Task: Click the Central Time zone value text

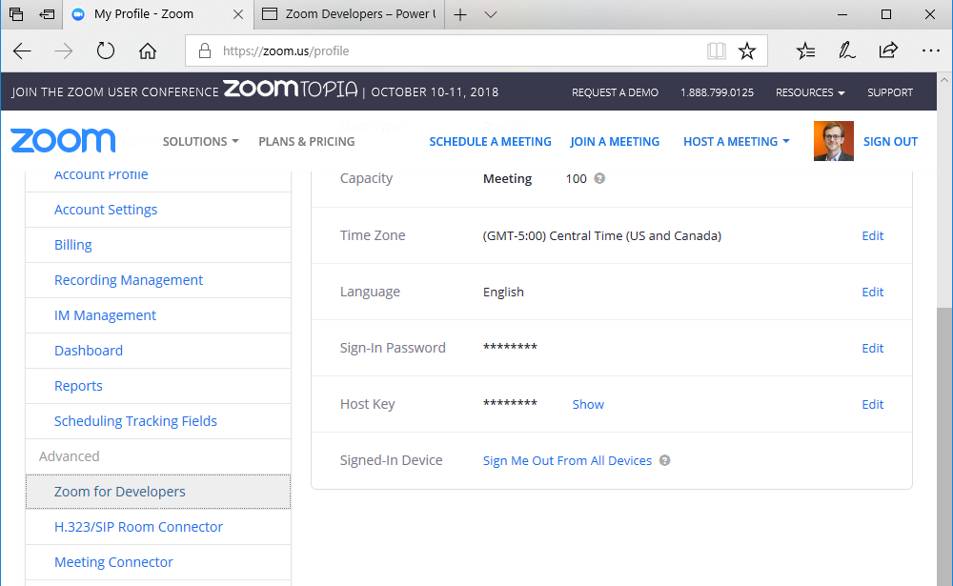Action: [x=602, y=236]
